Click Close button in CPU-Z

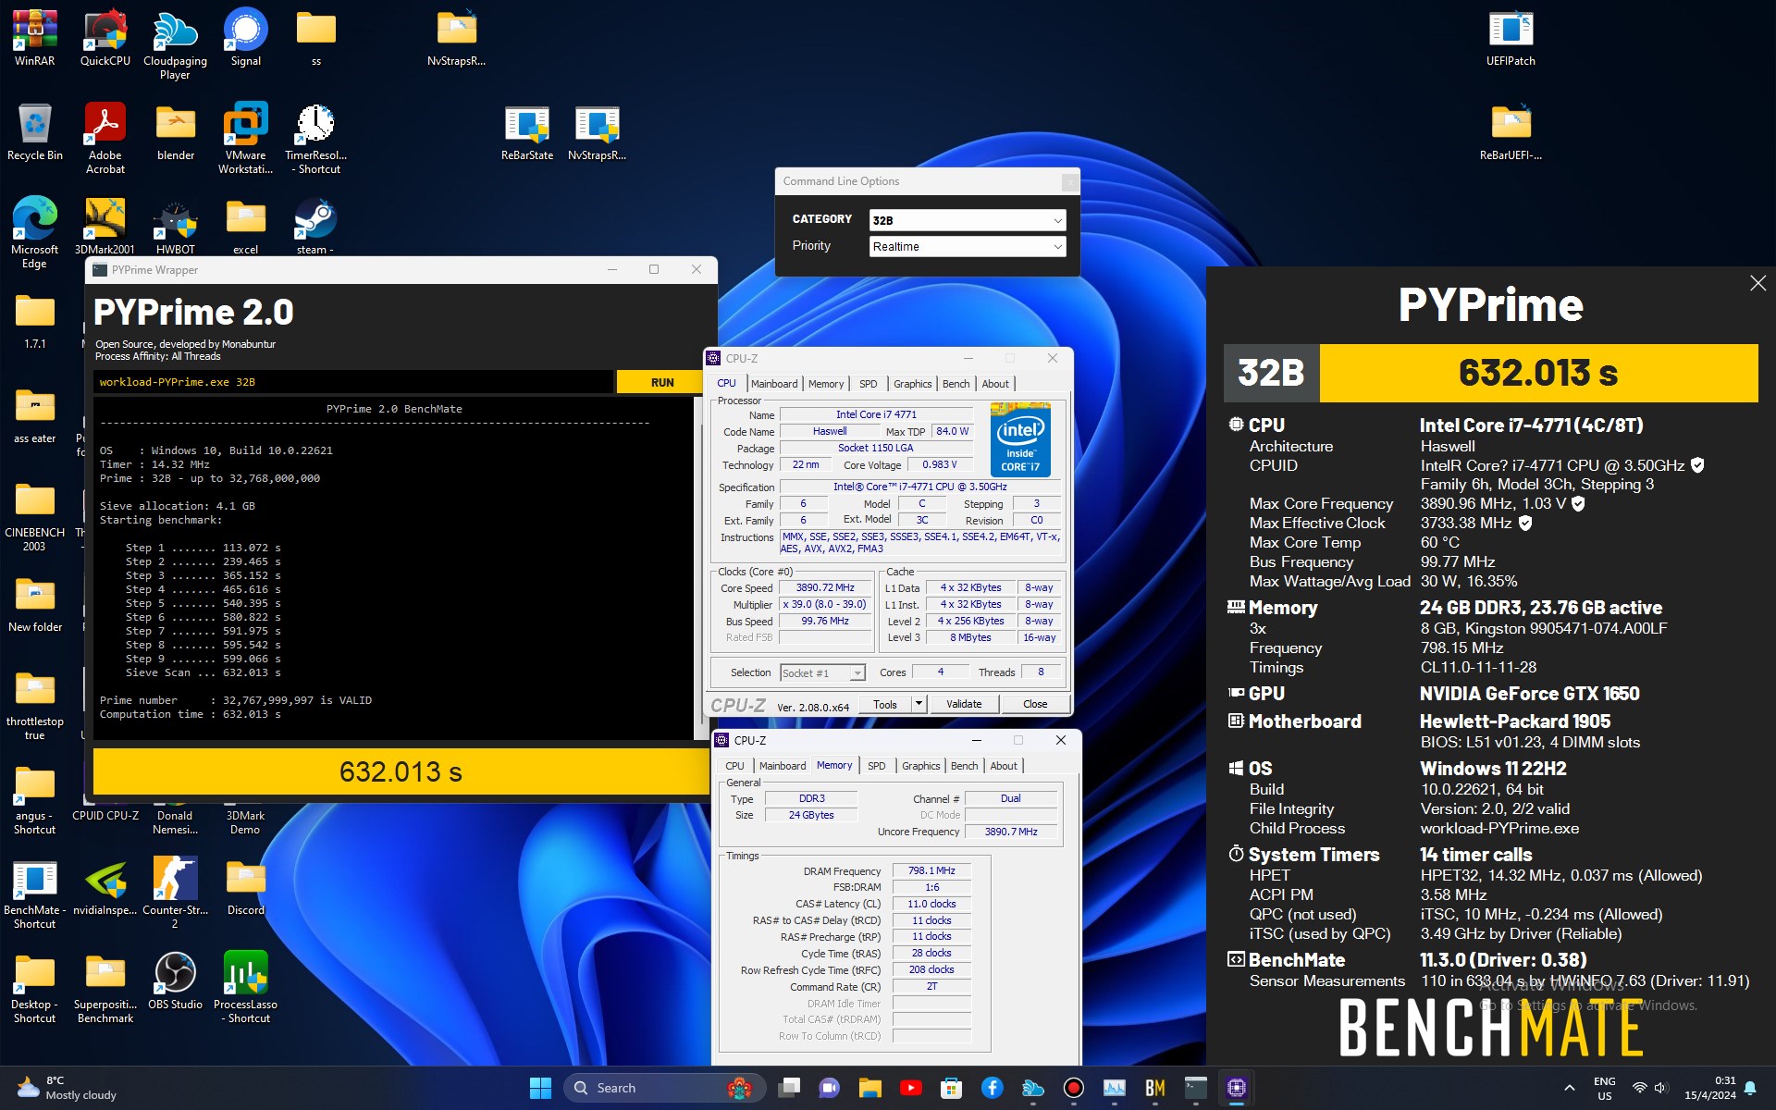point(1035,704)
